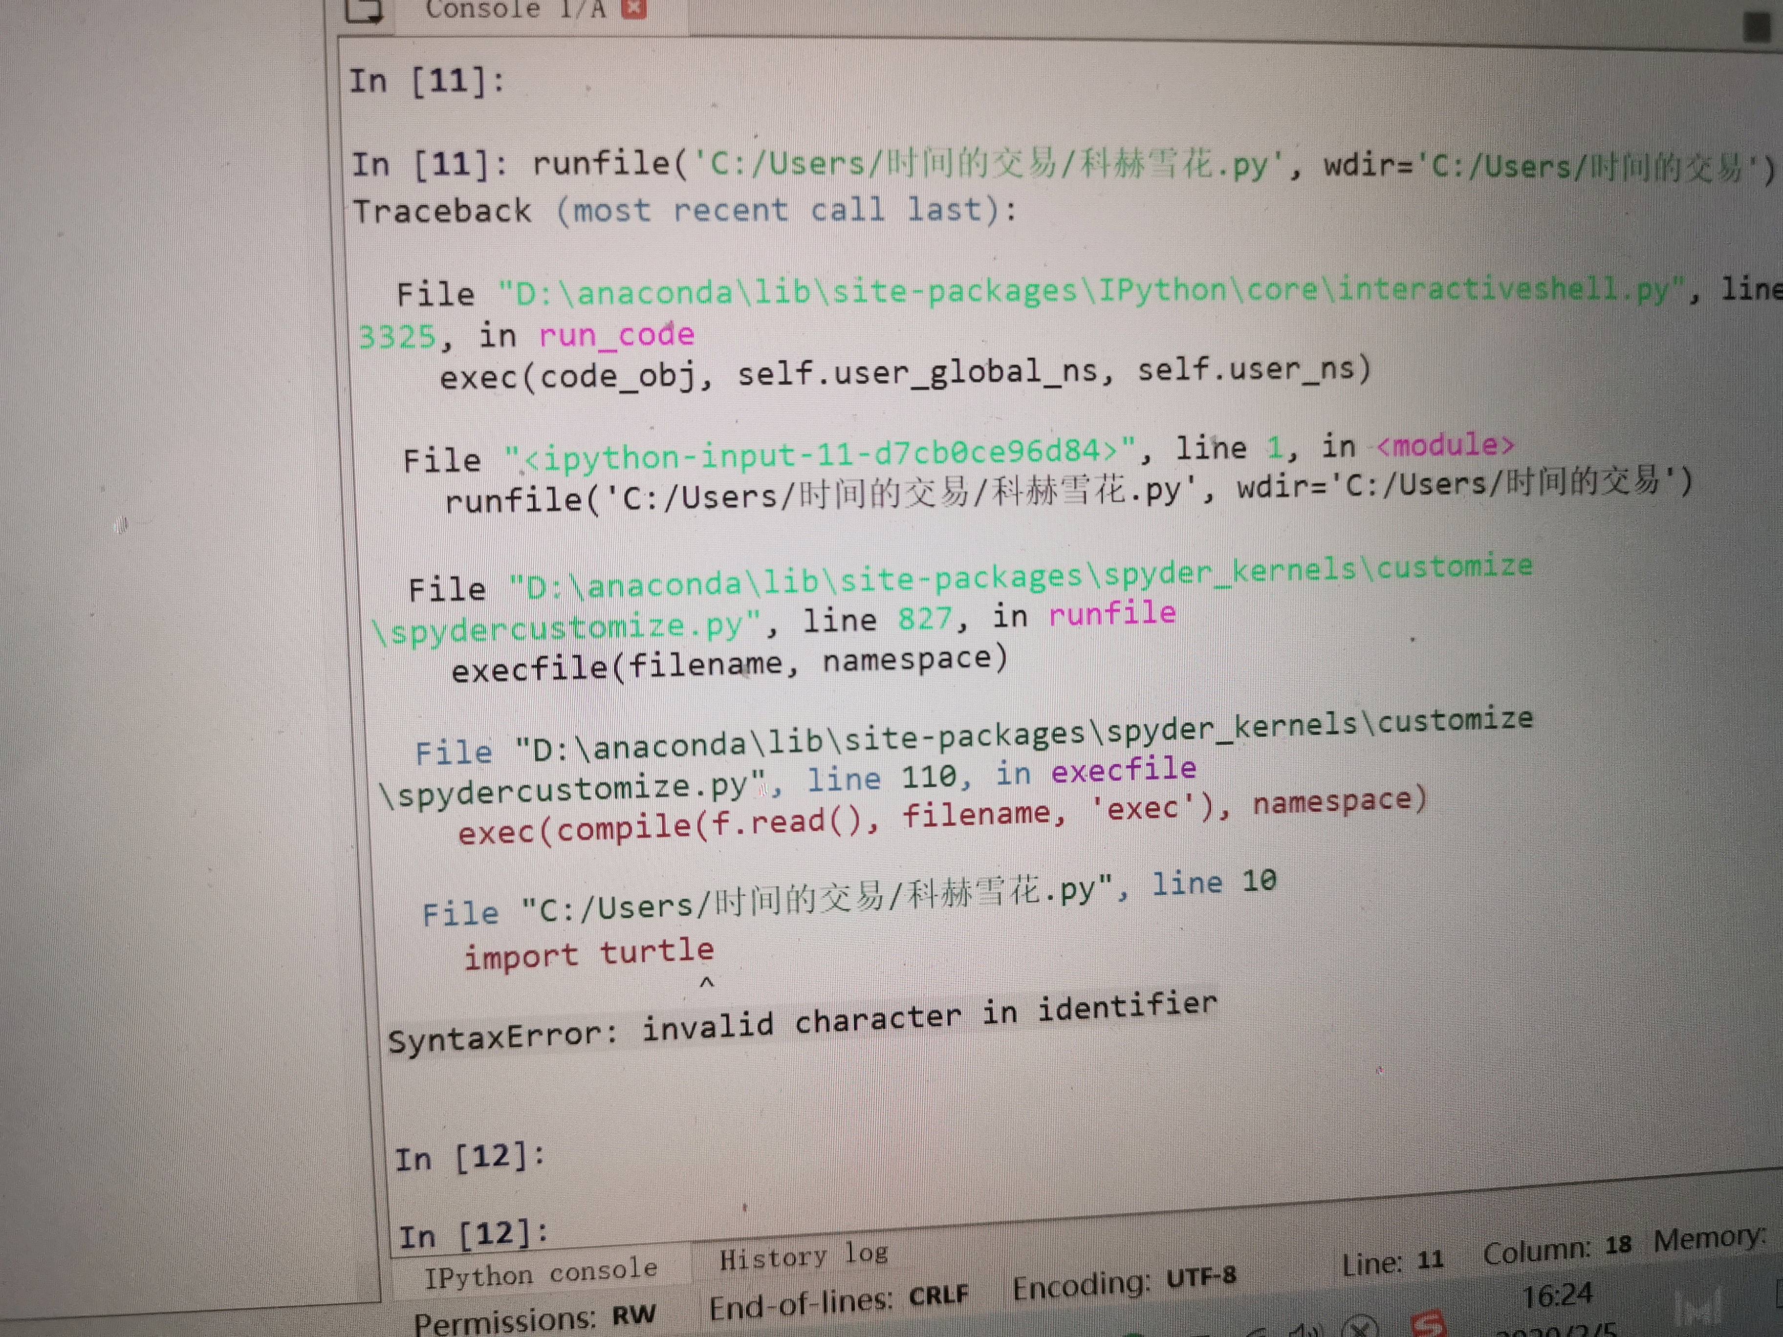Click 'execfile(filename, namespace)' line
The image size is (1783, 1337).
tap(730, 664)
